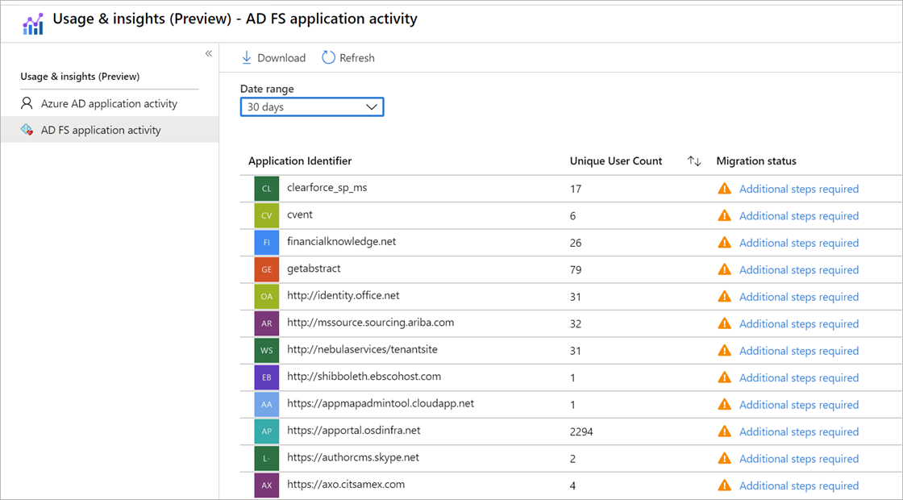
Task: Click warning icon in cvent row
Action: tap(725, 215)
